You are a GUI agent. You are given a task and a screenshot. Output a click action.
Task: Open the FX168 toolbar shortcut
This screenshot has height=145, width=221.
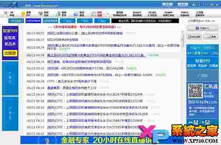152,14
